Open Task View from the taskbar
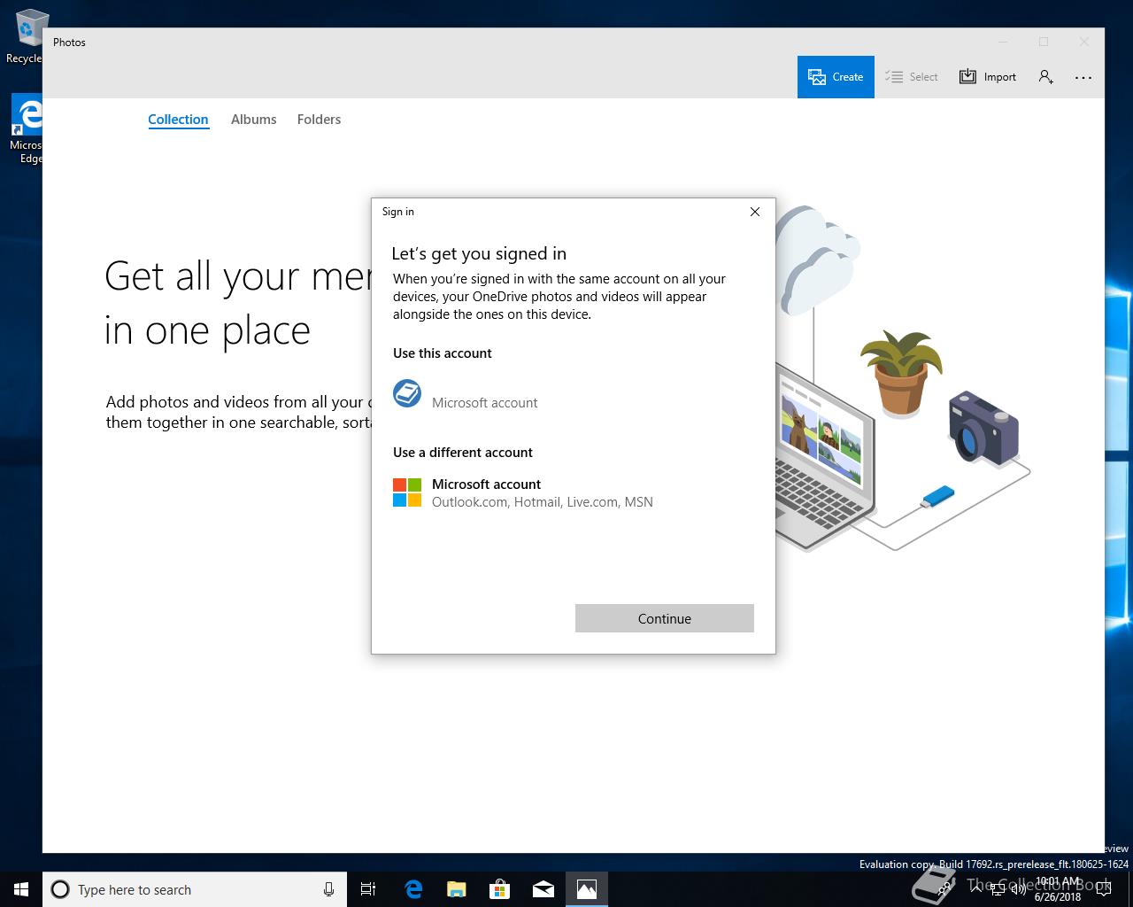Viewport: 1133px width, 907px height. 368,889
